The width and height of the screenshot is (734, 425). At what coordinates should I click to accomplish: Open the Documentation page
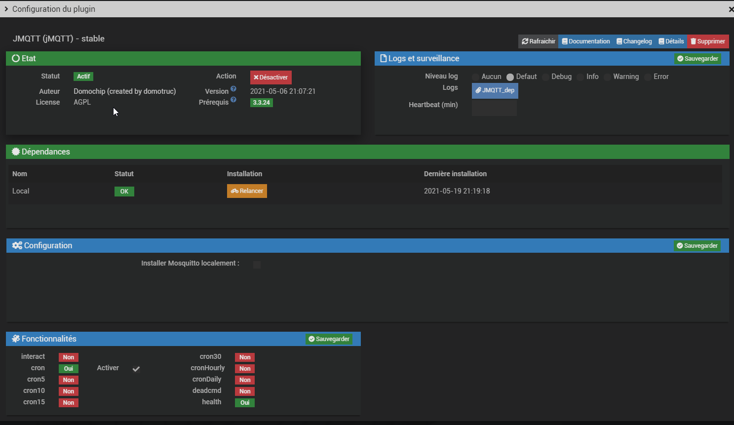[586, 41]
